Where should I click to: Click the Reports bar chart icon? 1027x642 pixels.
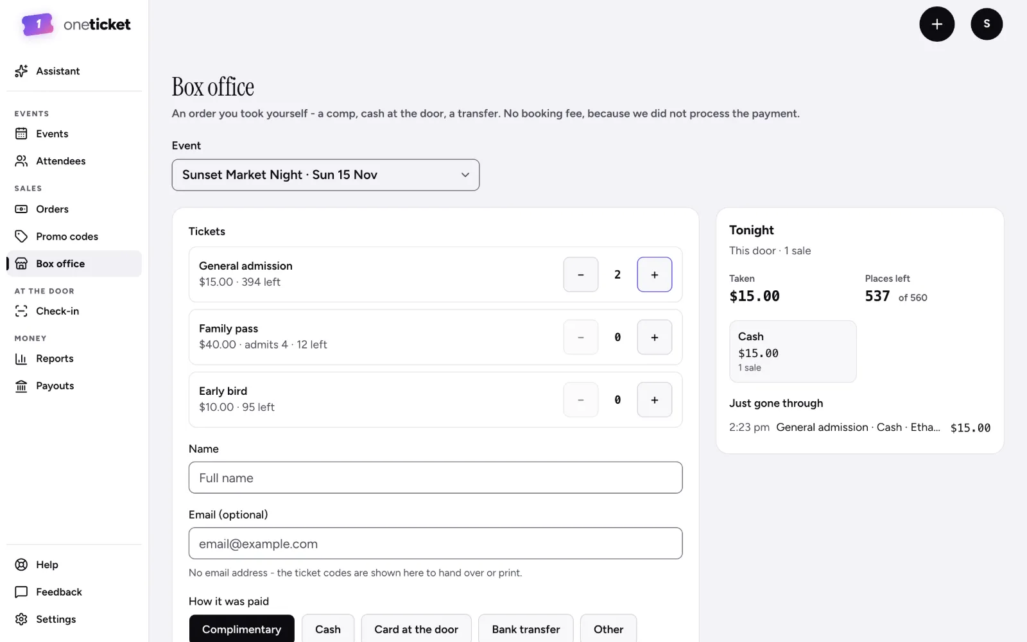click(21, 359)
